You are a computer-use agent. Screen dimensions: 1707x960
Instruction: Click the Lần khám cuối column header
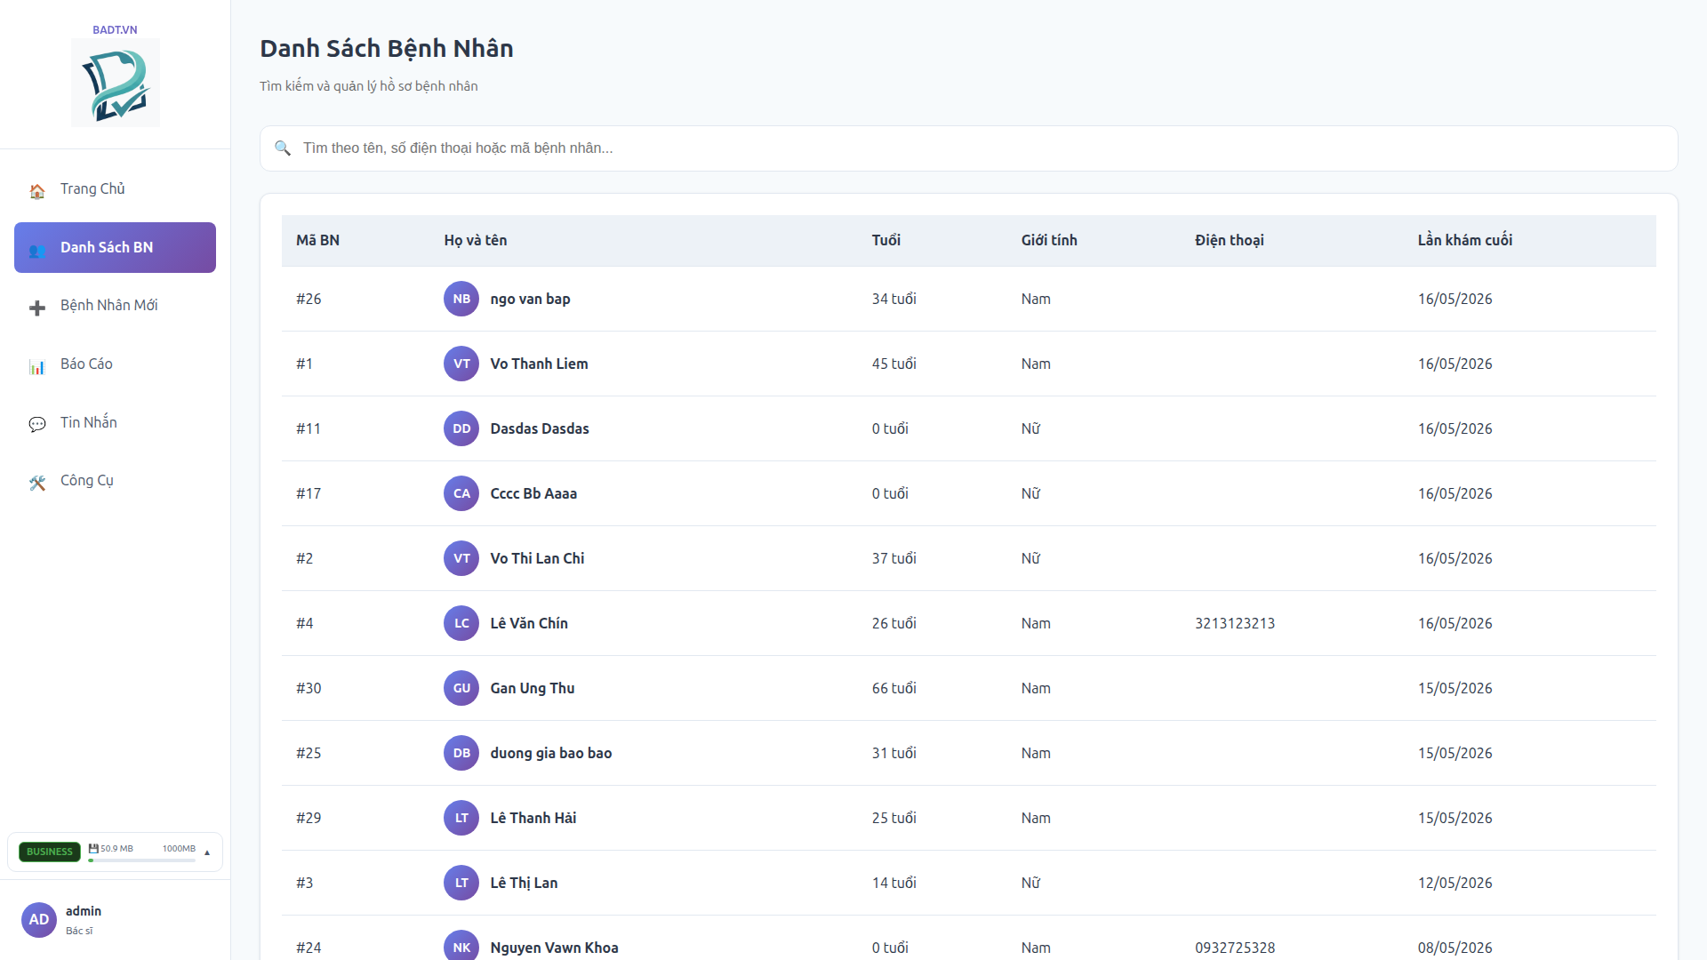click(1464, 240)
